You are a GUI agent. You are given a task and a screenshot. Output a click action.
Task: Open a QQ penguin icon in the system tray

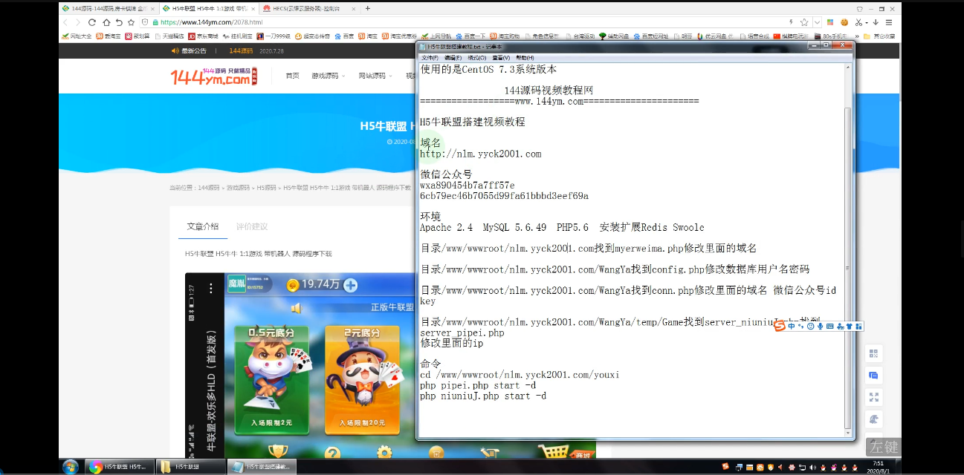pos(823,468)
